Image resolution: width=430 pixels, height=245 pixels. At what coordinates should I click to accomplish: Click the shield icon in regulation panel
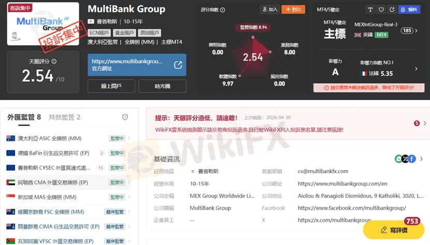pos(125,117)
